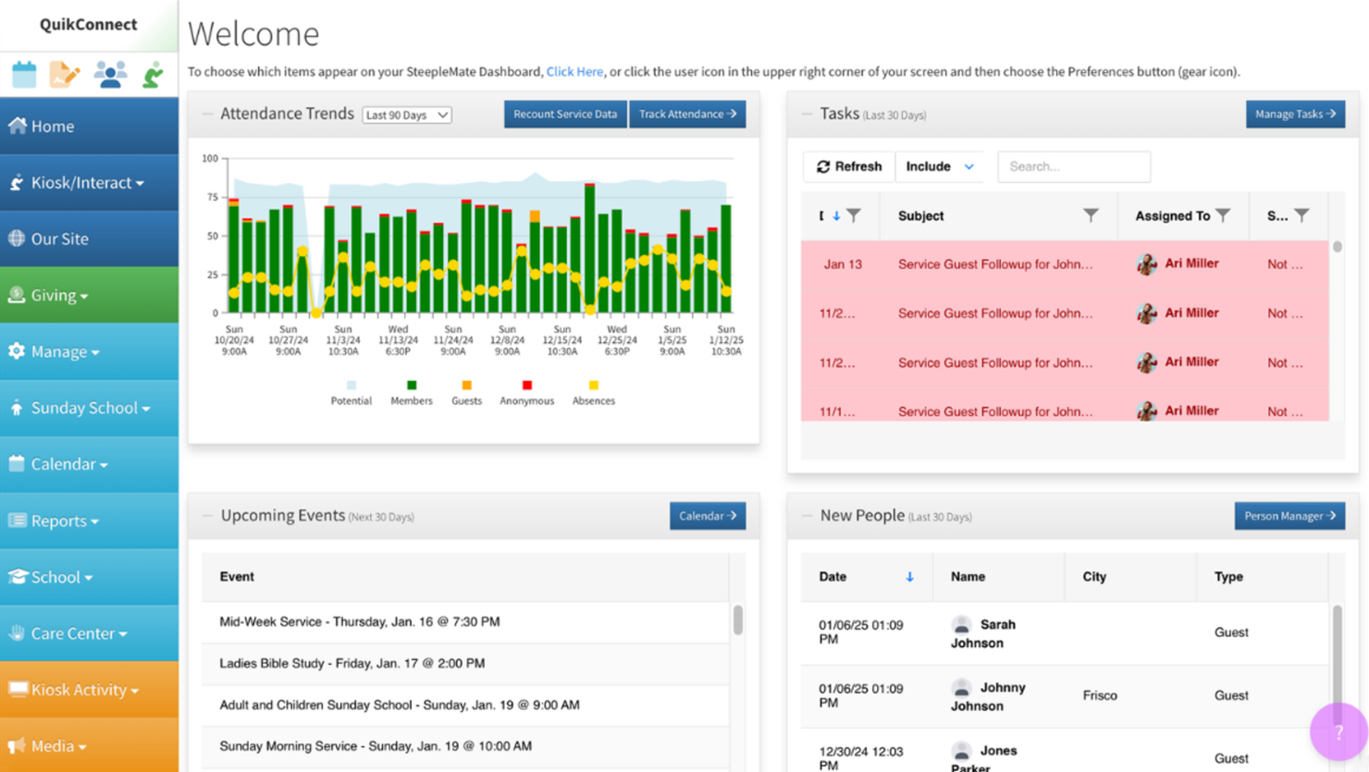The height and width of the screenshot is (772, 1369).
Task: Expand the Manage sidebar menu
Action: 89,351
